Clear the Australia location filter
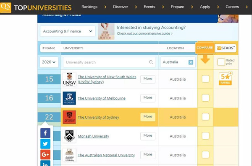The height and width of the screenshot is (166, 252). (191, 62)
